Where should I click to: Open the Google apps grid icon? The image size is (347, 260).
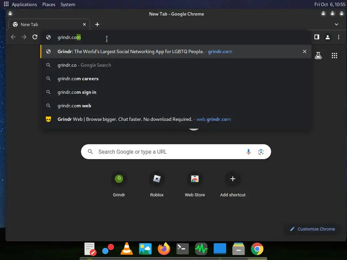coord(334,56)
